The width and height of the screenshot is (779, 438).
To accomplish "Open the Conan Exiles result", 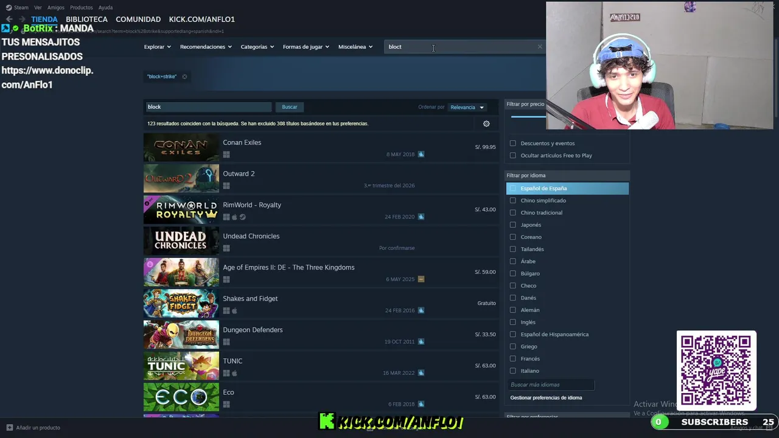I will coord(321,148).
